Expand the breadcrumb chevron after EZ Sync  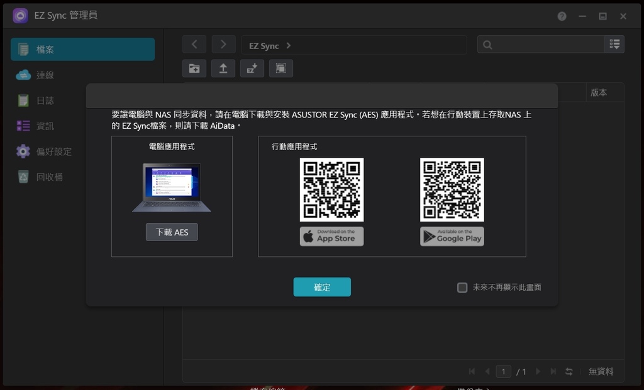288,45
